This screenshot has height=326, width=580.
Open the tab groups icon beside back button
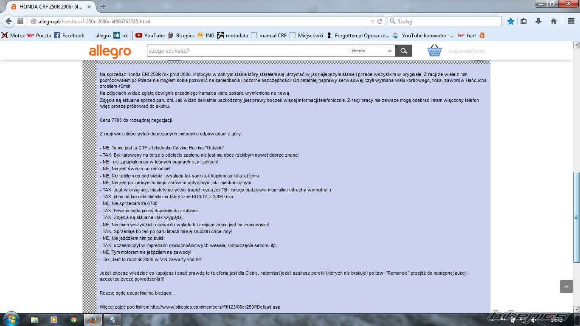point(20,21)
